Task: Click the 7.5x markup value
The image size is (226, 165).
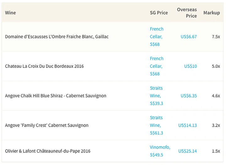Action: 216,37
